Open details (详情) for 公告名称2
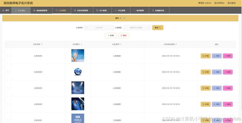 [x=206, y=104]
